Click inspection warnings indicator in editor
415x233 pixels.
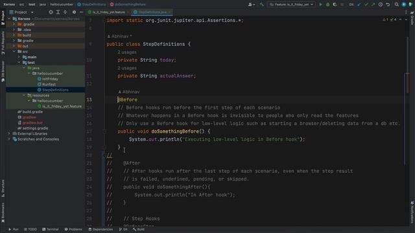[389, 19]
